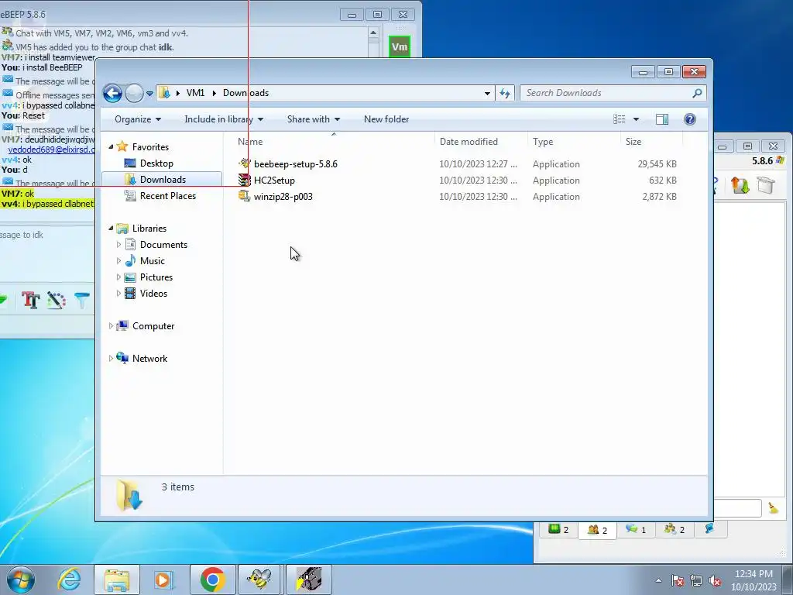Screen dimensions: 793x595
Task: Launch Internet Explorer from taskbar
Action: pos(69,580)
